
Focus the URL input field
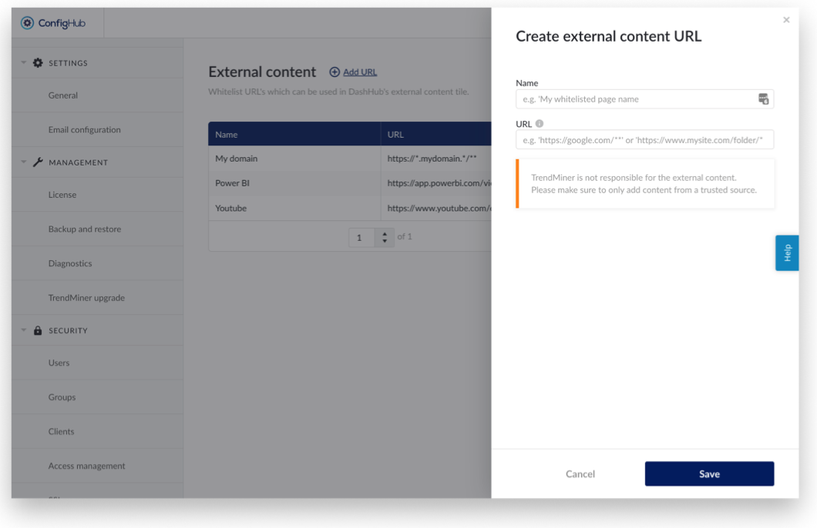pyautogui.click(x=644, y=140)
